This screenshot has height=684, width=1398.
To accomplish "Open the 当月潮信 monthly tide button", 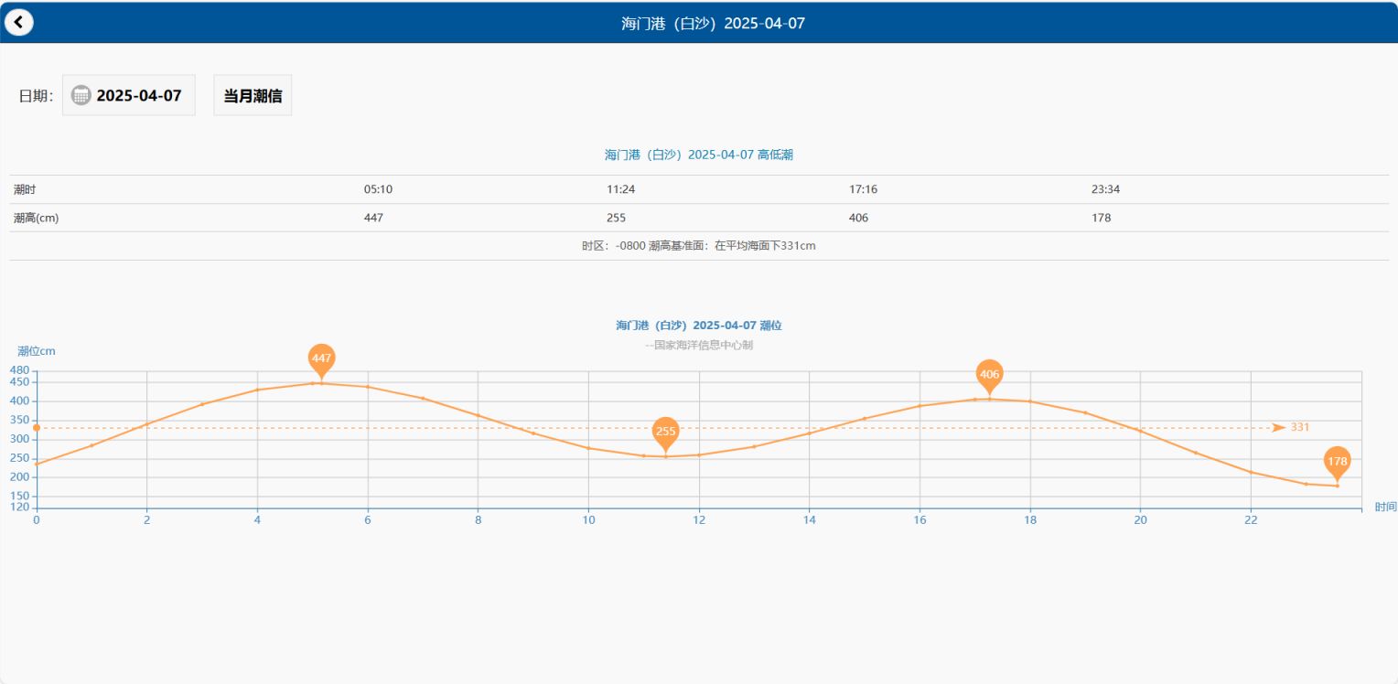I will pos(253,95).
